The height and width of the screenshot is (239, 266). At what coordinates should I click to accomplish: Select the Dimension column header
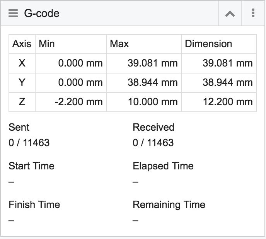(x=208, y=44)
